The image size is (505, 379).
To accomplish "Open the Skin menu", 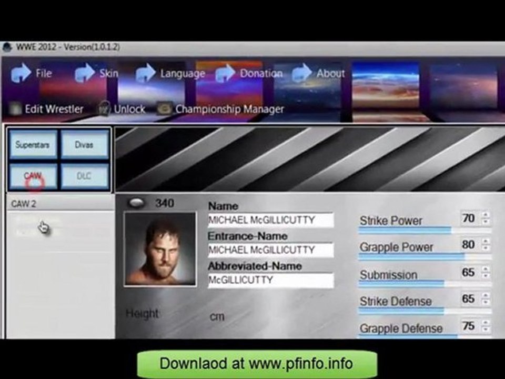I will pyautogui.click(x=109, y=73).
